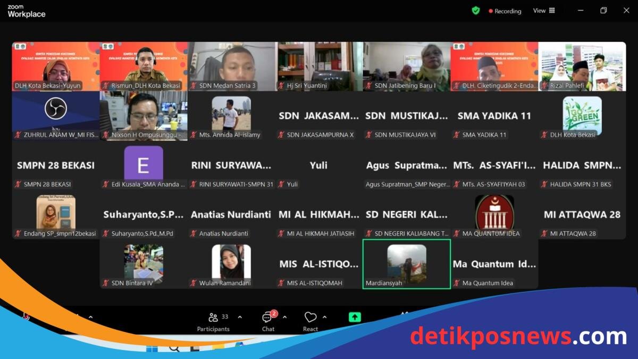Viewport: 638px width, 359px height.
Task: Click the red Recording indicator
Action: [x=505, y=11]
